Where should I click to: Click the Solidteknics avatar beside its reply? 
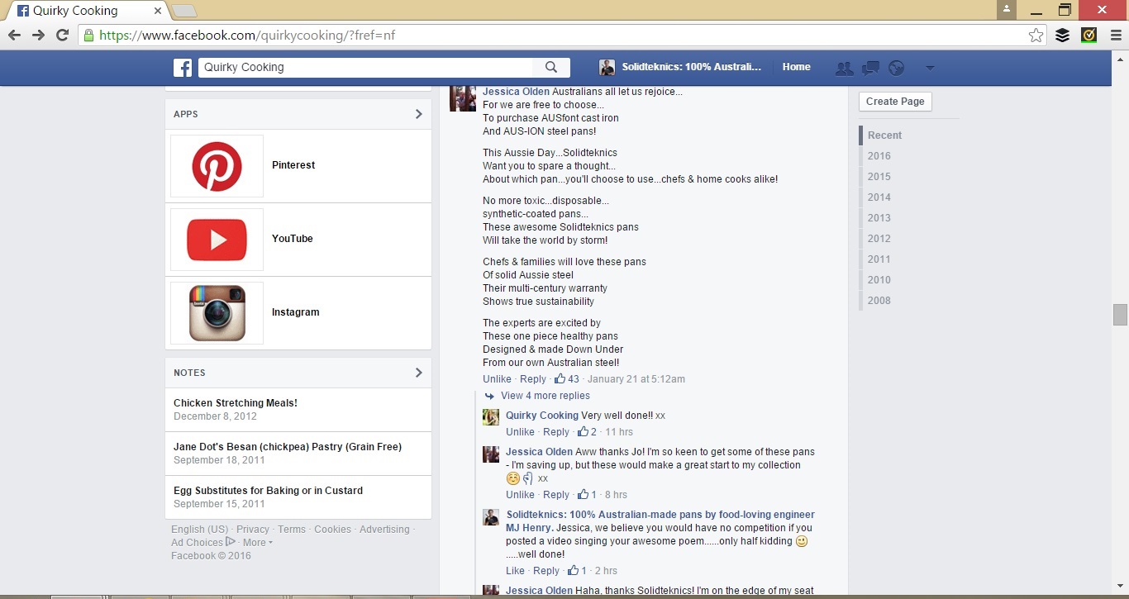pos(491,517)
